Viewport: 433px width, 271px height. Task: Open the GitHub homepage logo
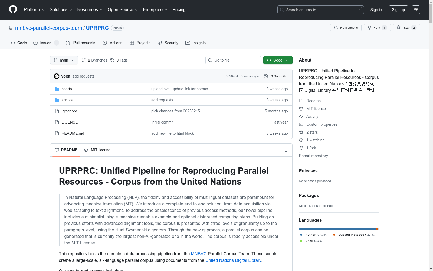coord(13,9)
